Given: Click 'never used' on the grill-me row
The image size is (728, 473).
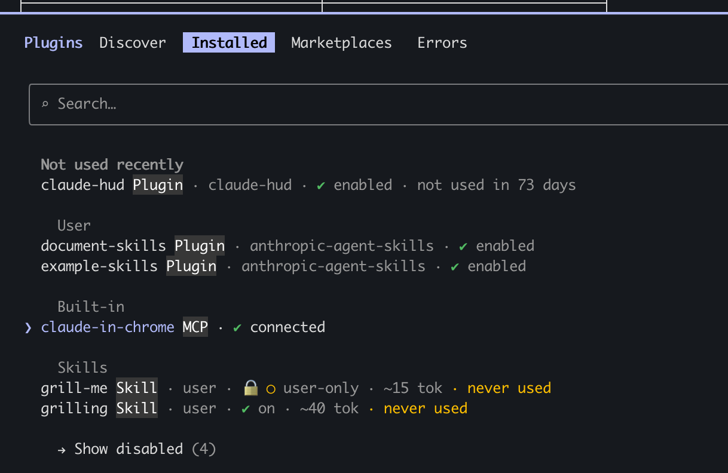Looking at the screenshot, I should (509, 388).
